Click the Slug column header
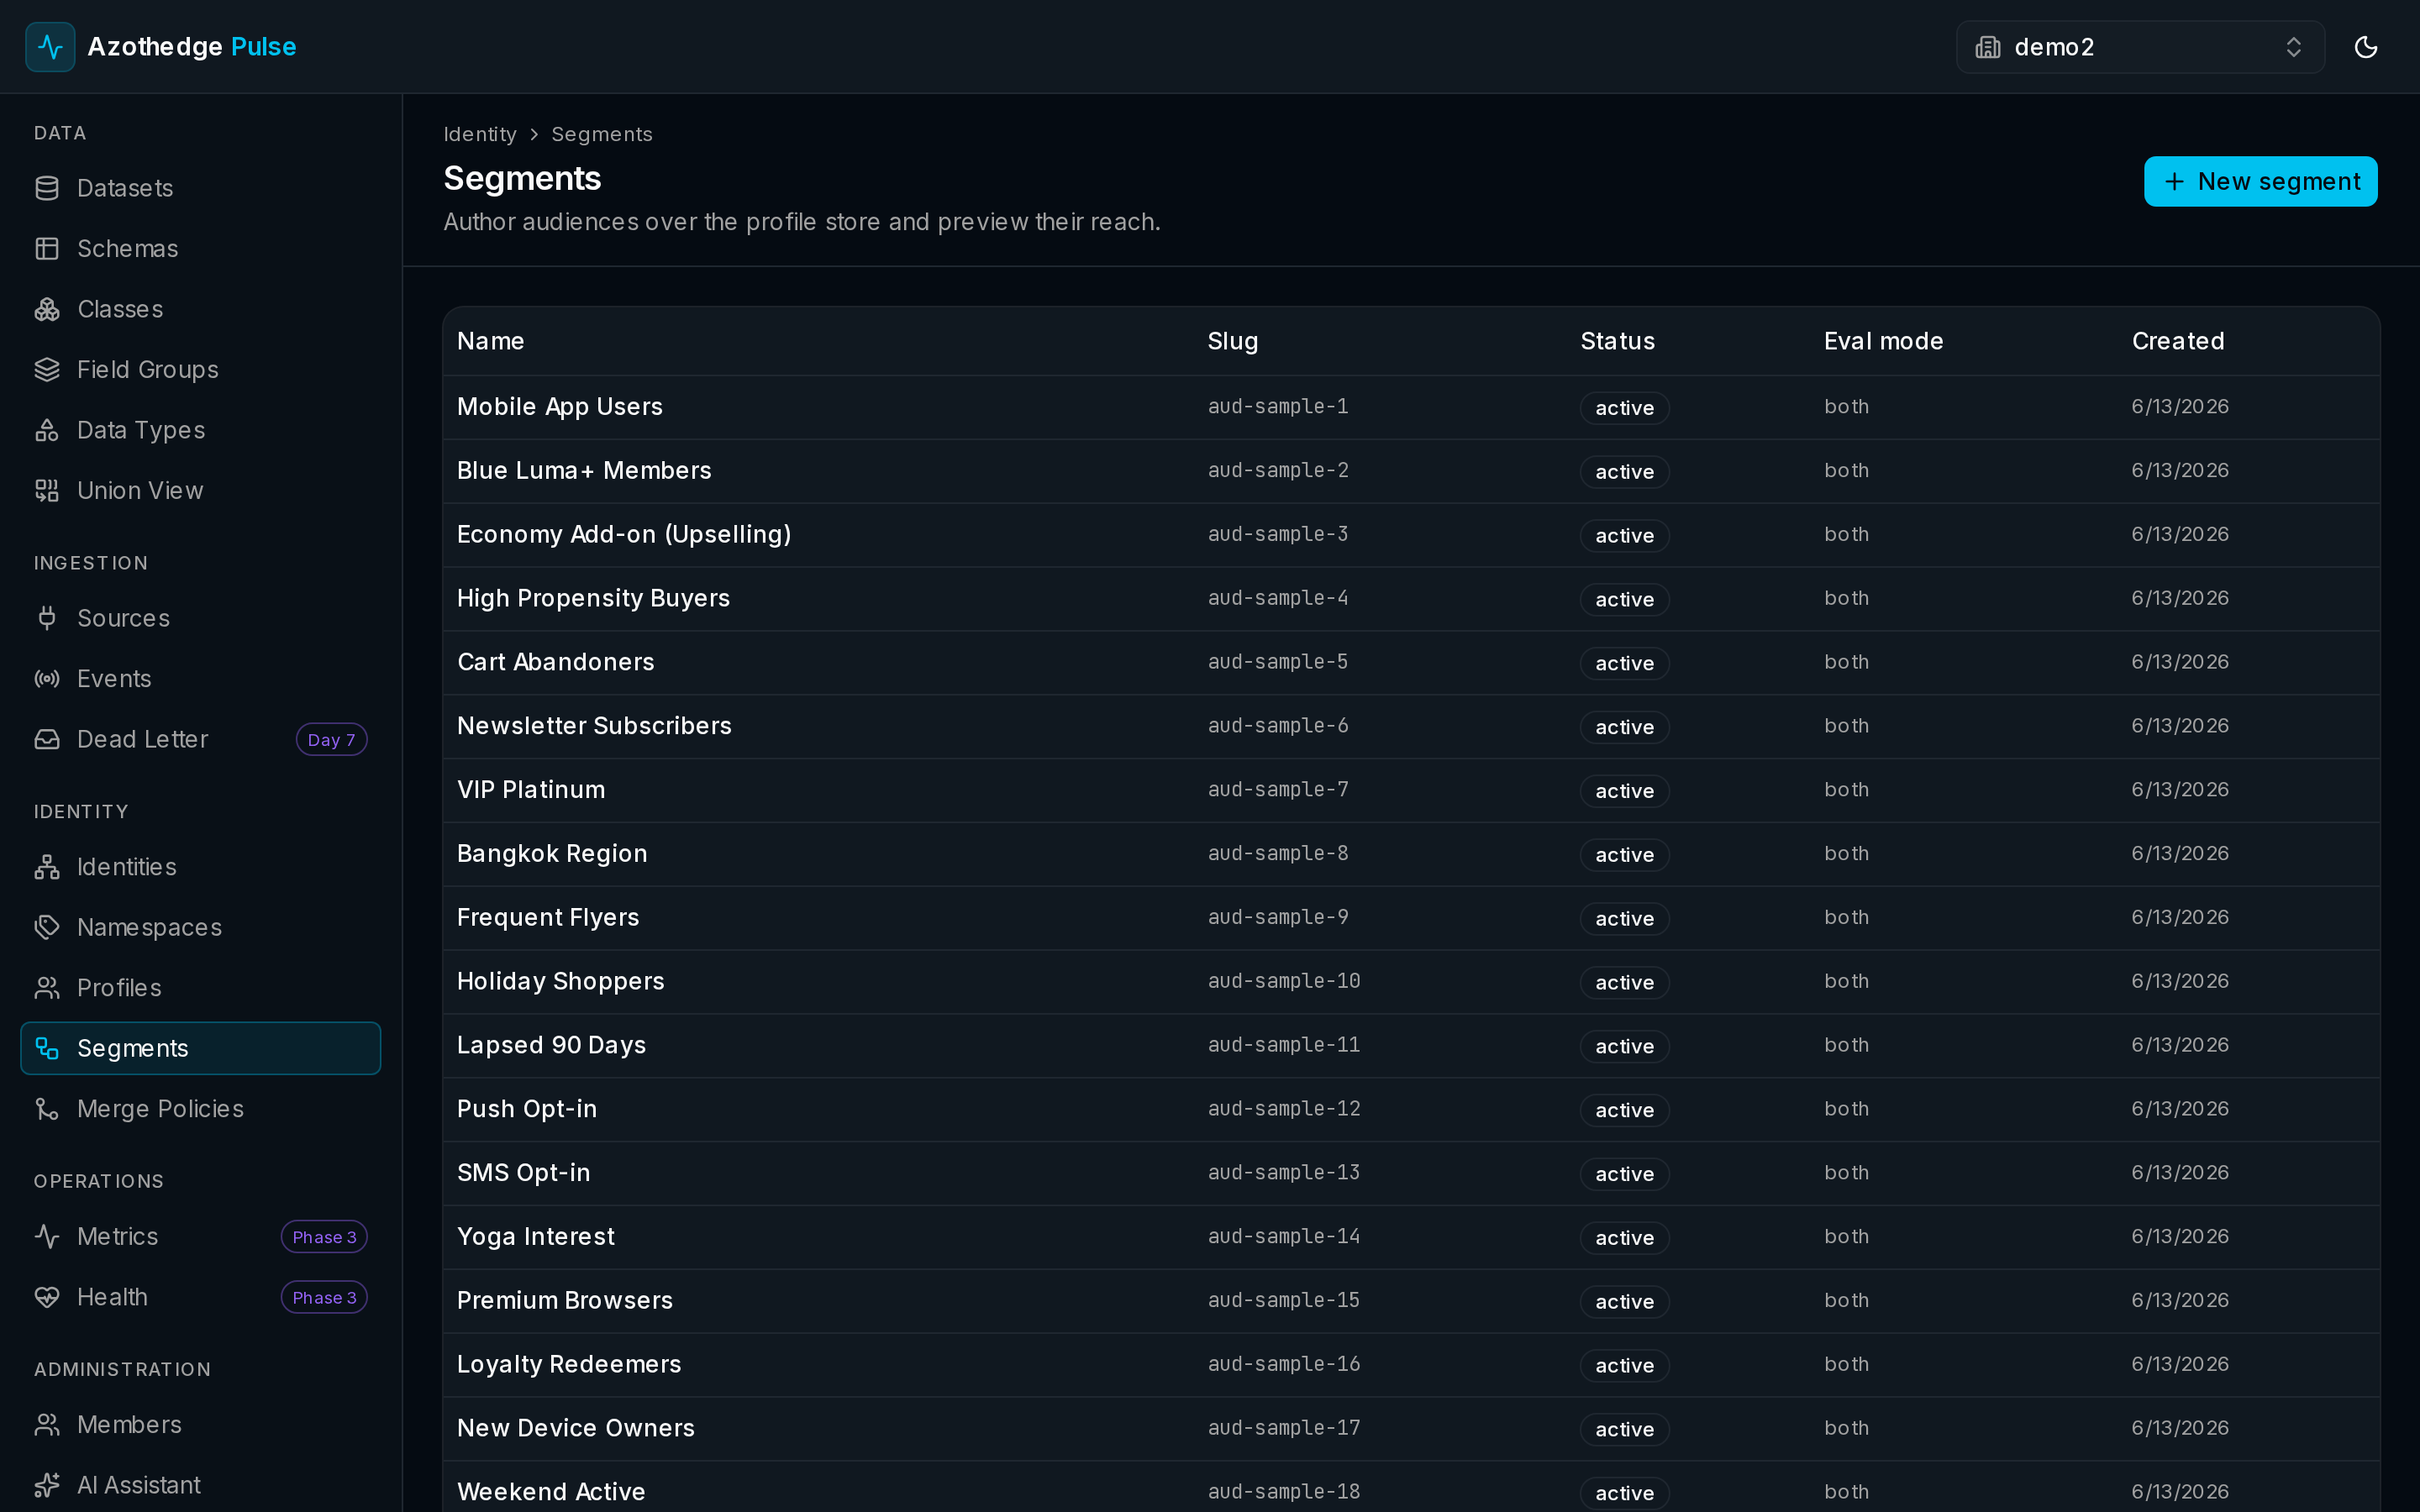 pyautogui.click(x=1233, y=341)
